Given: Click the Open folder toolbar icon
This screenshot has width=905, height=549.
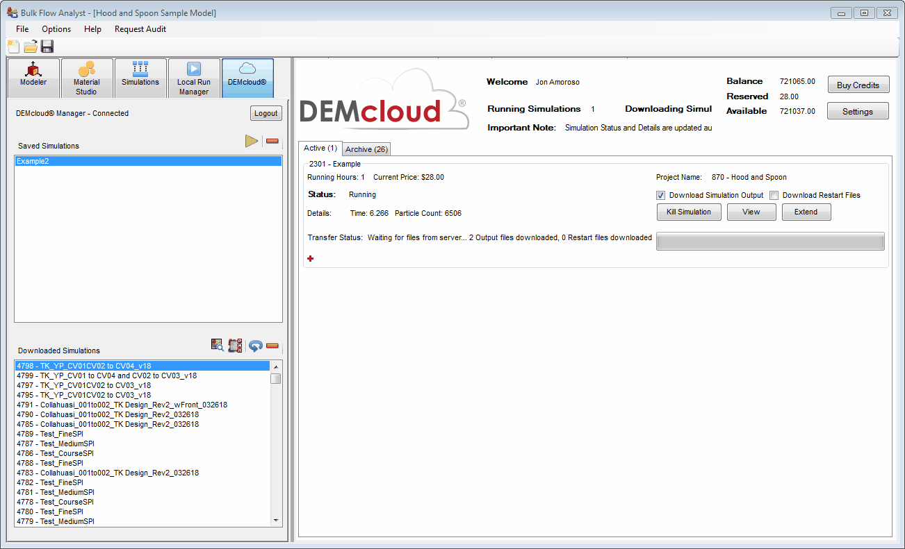Looking at the screenshot, I should coord(31,47).
